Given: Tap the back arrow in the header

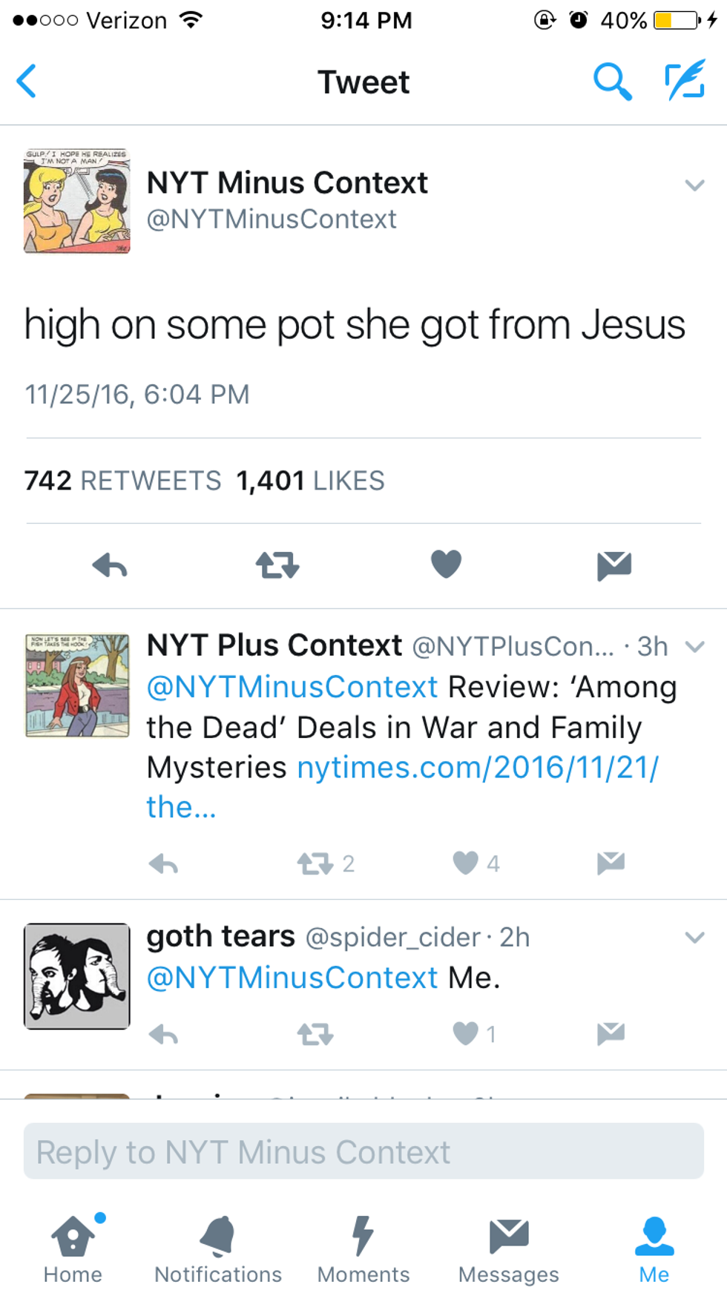Looking at the screenshot, I should pos(27,81).
